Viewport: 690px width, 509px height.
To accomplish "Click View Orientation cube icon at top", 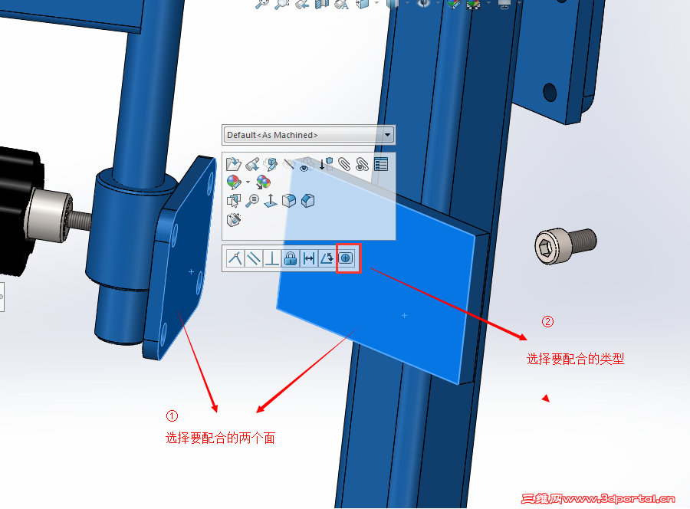I will [x=363, y=4].
